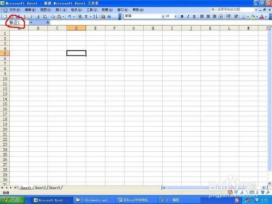Open the 工具 (Tools) menu

(92, 10)
